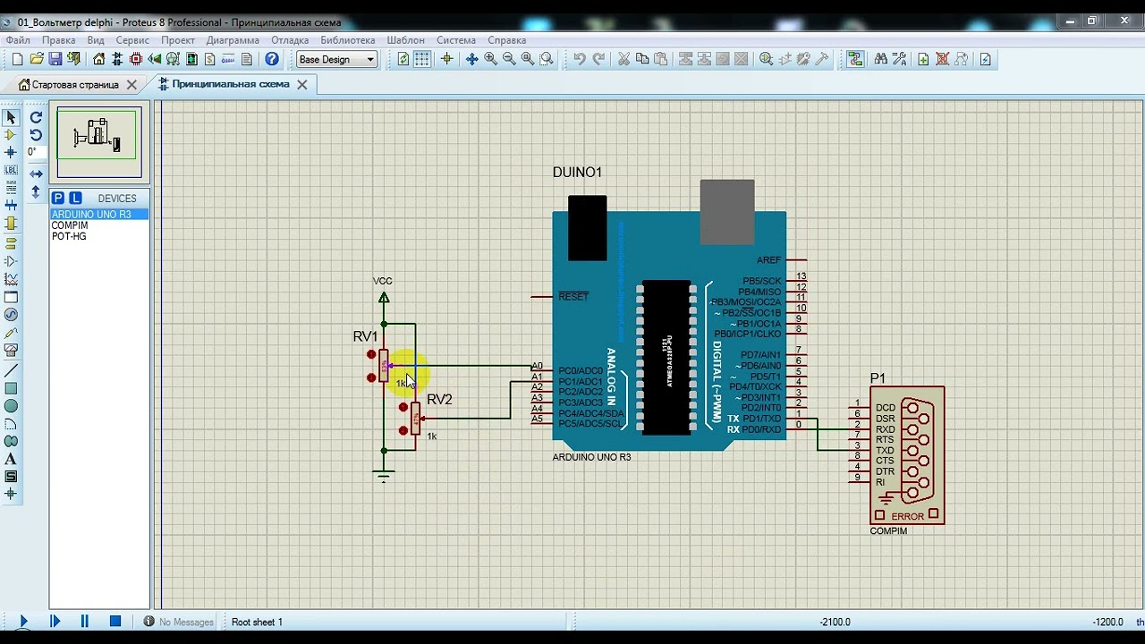Open the PCB Layout red chip icon
The height and width of the screenshot is (644, 1145).
coord(136,59)
